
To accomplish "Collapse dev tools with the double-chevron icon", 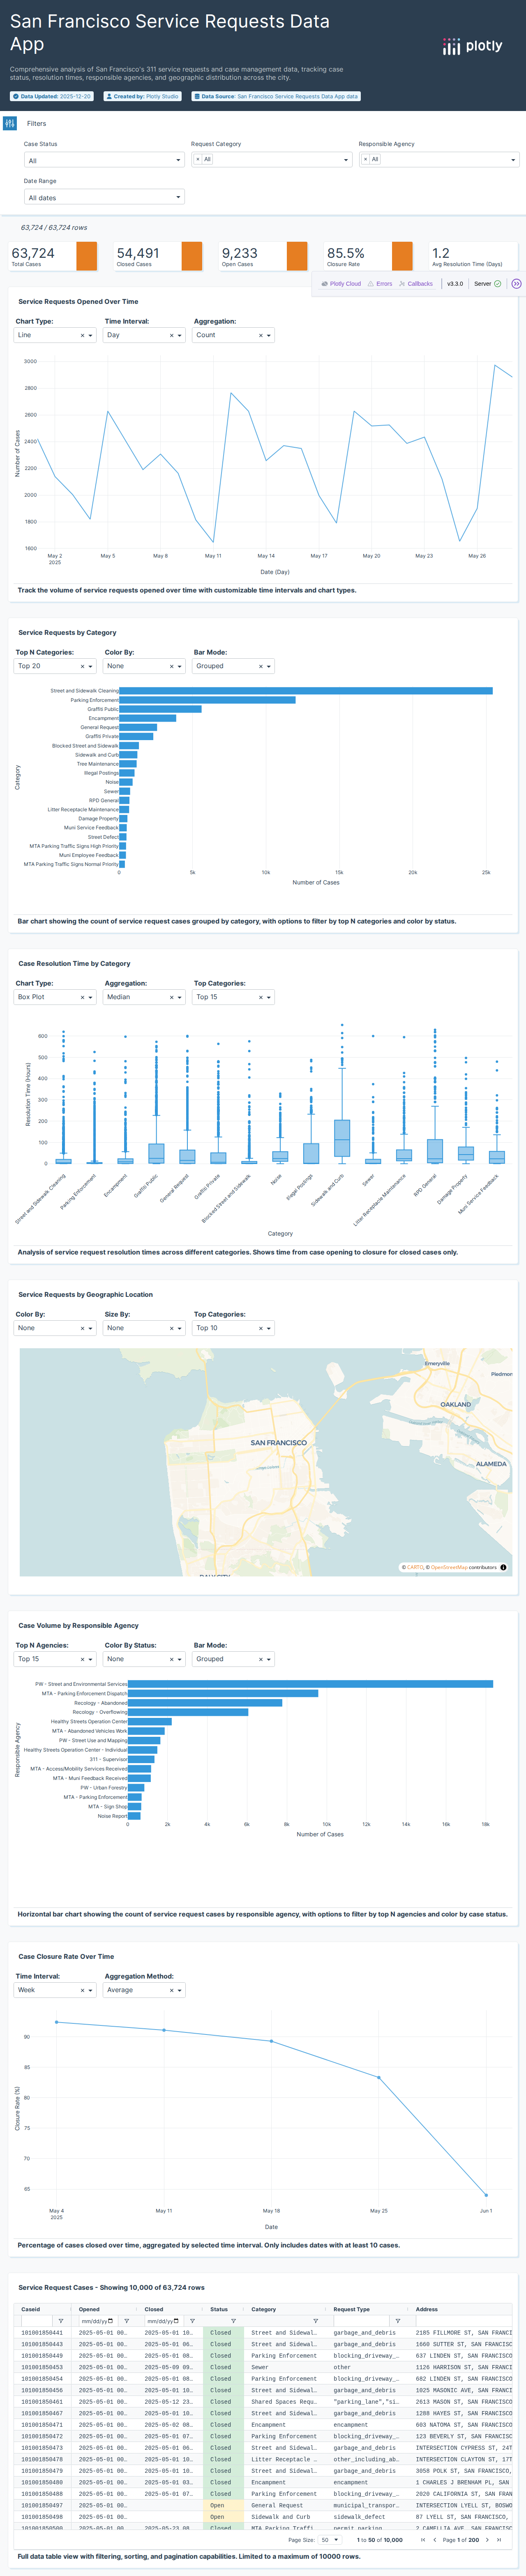I will click(x=516, y=284).
